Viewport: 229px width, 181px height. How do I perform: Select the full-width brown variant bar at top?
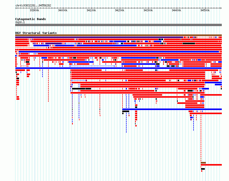click(x=118, y=35)
